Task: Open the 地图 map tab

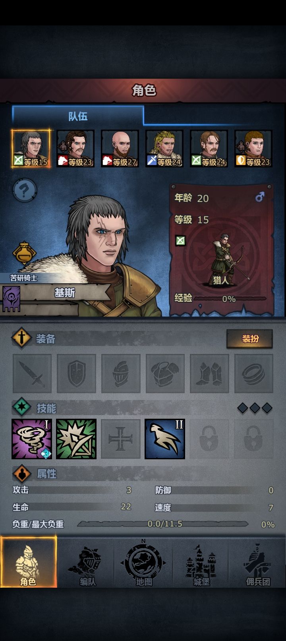Action: [x=144, y=562]
